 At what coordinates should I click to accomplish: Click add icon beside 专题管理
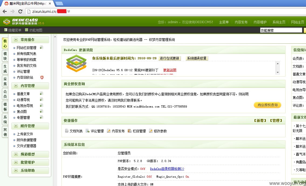coord(41,117)
